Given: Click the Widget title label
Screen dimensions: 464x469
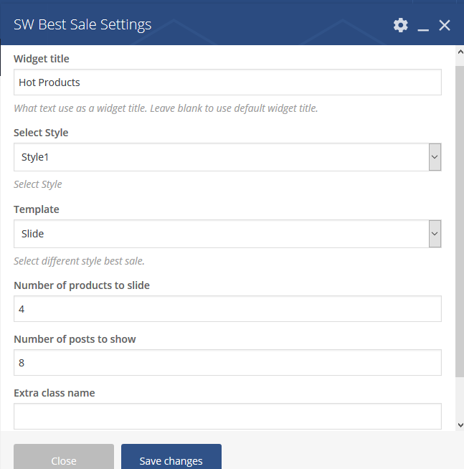Looking at the screenshot, I should tap(42, 59).
